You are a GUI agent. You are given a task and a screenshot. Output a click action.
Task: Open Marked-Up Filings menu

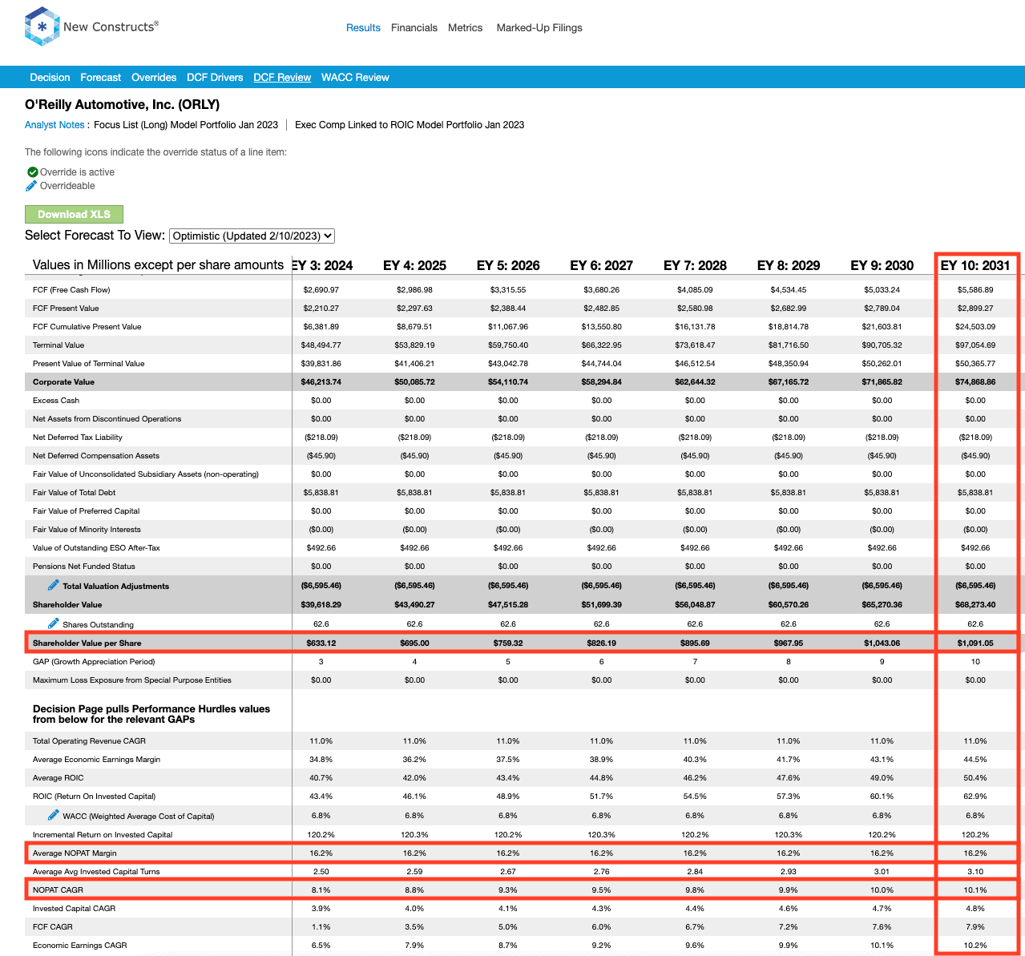(x=539, y=28)
